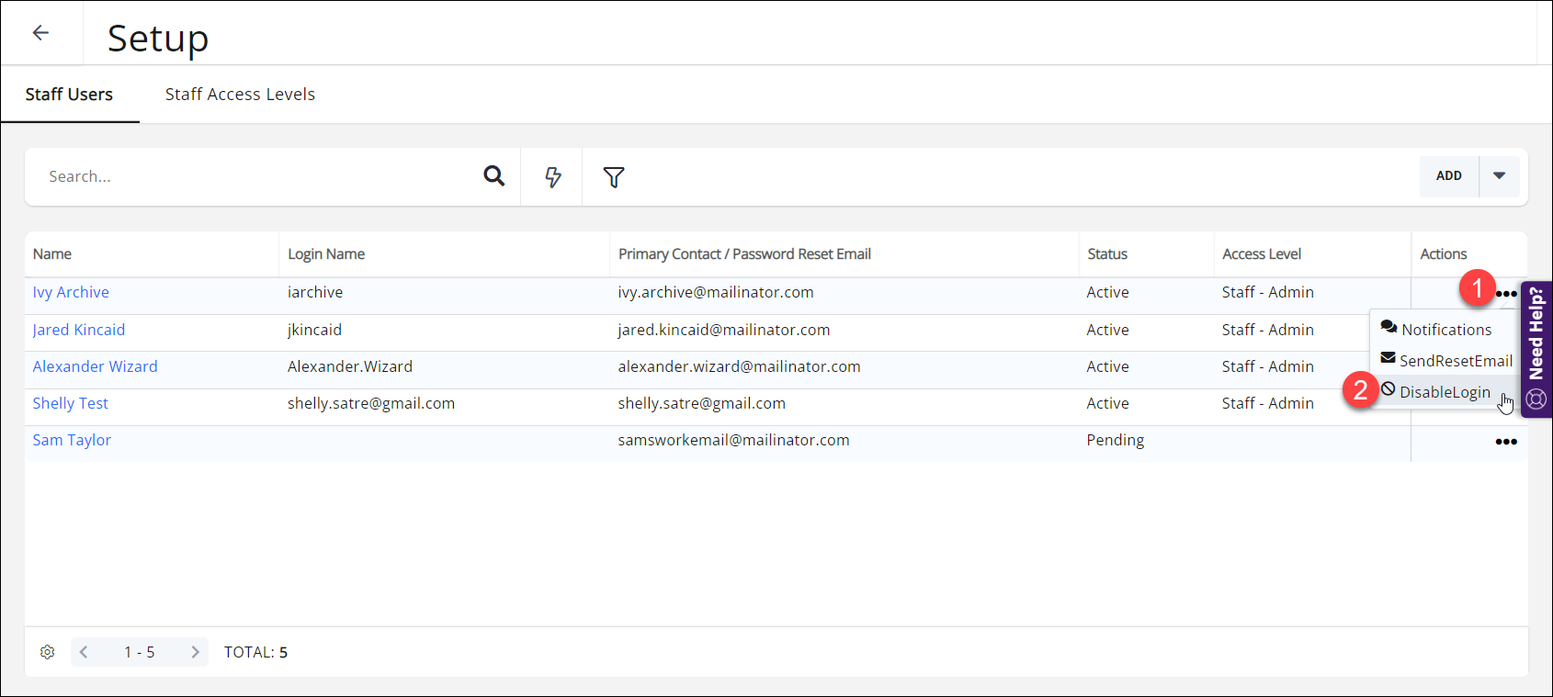Screen dimensions: 1553x697
Task: Open Alexander Wizard staff record
Action: pos(95,366)
